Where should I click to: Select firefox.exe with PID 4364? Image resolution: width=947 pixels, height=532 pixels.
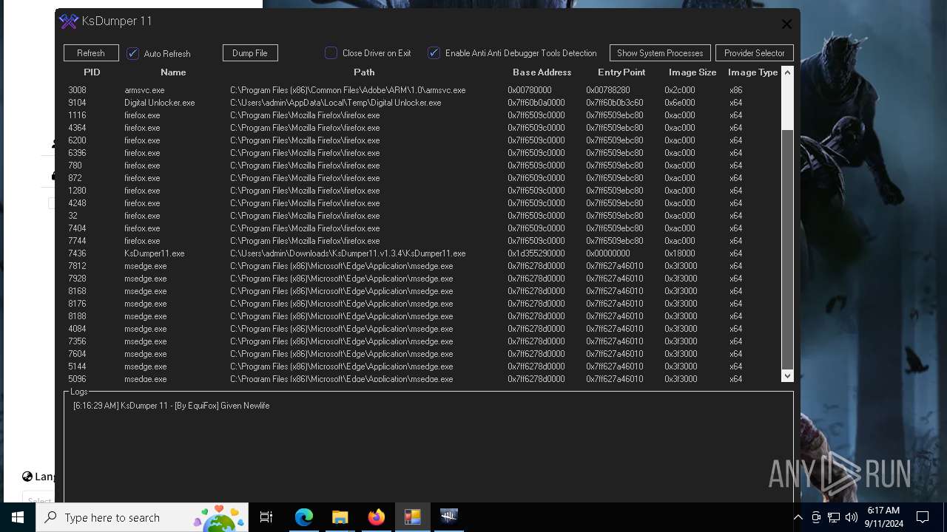click(422, 128)
